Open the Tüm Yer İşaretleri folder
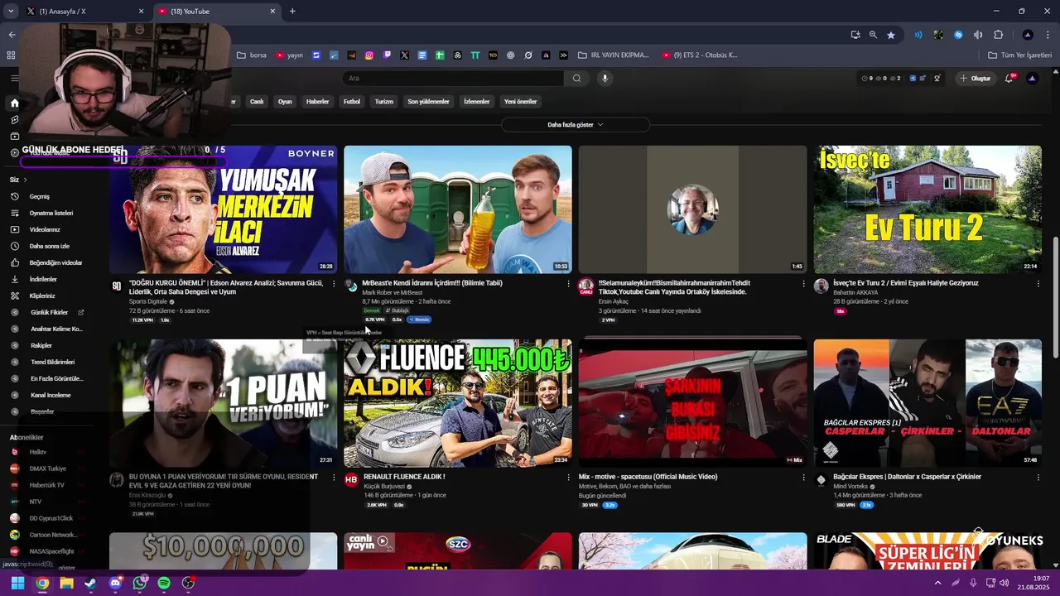Screen dimensions: 1060x596 (1019, 55)
